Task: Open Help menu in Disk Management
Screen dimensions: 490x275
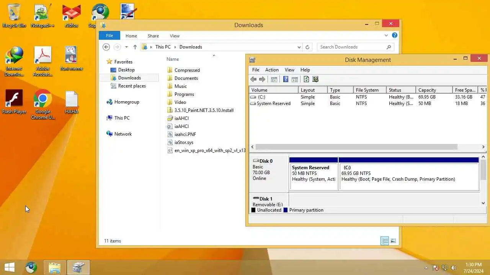Action: 305,70
